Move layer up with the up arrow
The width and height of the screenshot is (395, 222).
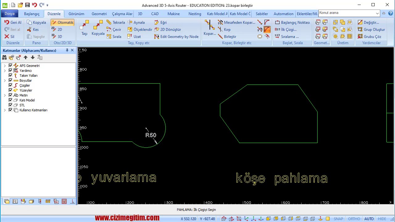click(26, 57)
